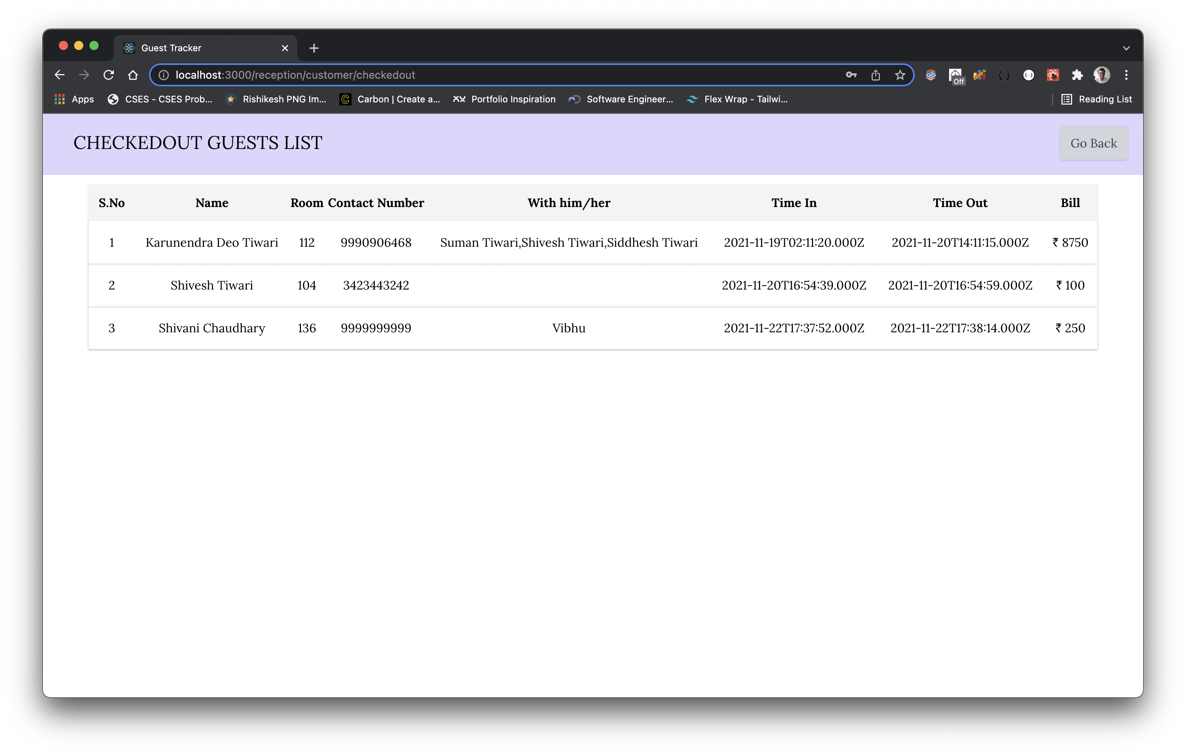
Task: View site information icon in address bar
Action: (x=164, y=75)
